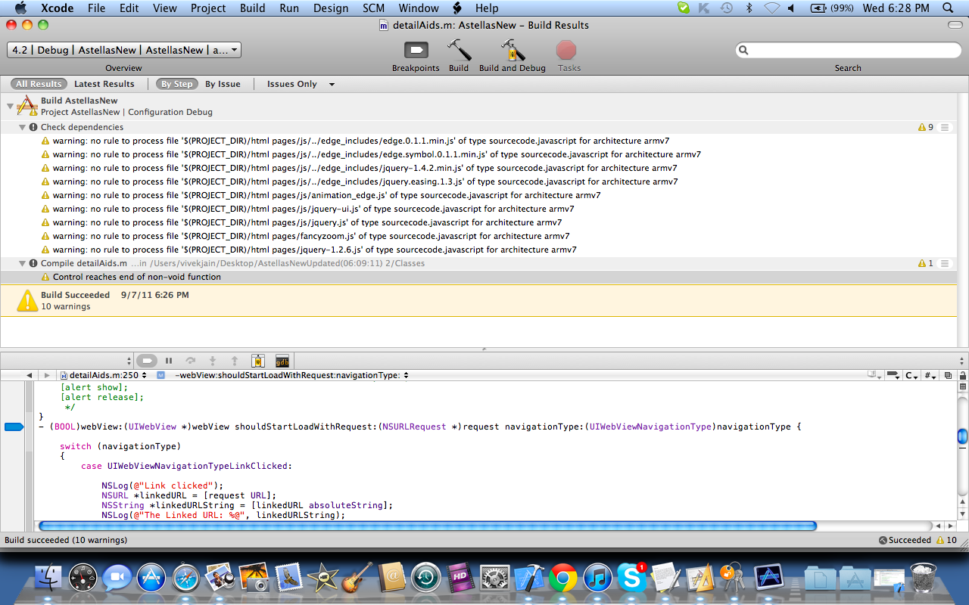The height and width of the screenshot is (605, 969).
Task: Open the debugger window icon
Action: pyautogui.click(x=258, y=361)
